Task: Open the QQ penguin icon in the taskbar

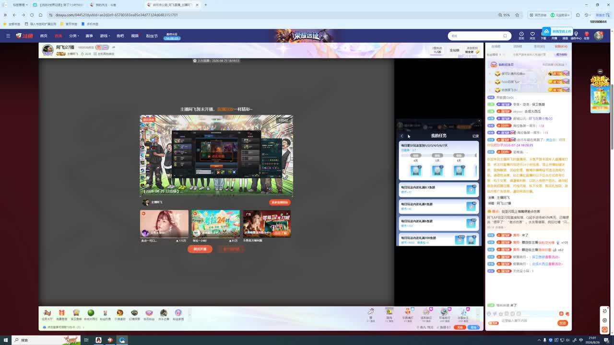Action: click(x=98, y=340)
